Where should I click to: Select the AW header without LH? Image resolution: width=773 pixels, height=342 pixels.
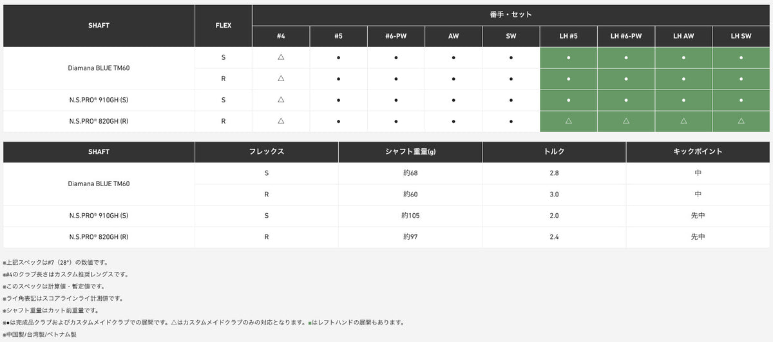click(x=453, y=37)
